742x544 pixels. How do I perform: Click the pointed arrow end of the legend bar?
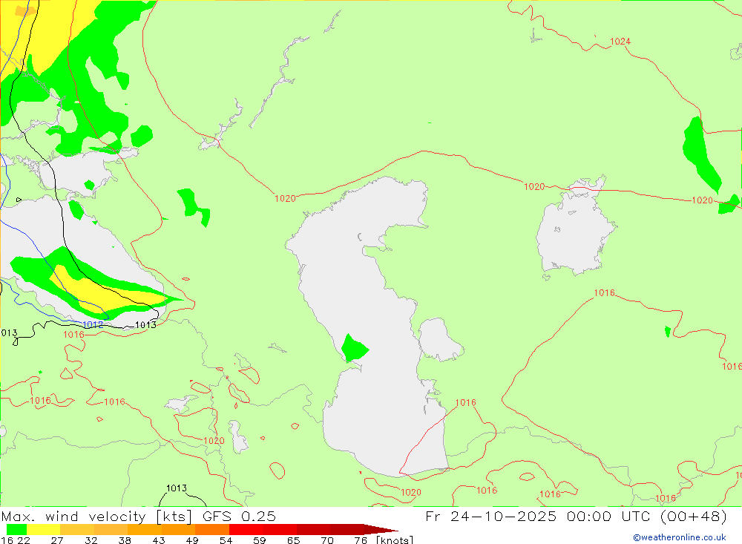pos(381,529)
